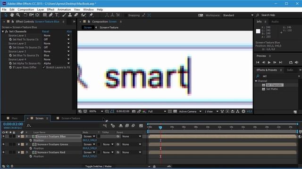
Task: Click the current time indicator on timeline
Action: pyautogui.click(x=160, y=127)
